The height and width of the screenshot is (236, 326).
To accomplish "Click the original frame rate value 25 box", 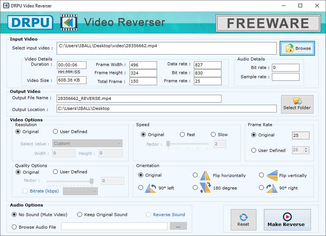I will pyautogui.click(x=301, y=135).
